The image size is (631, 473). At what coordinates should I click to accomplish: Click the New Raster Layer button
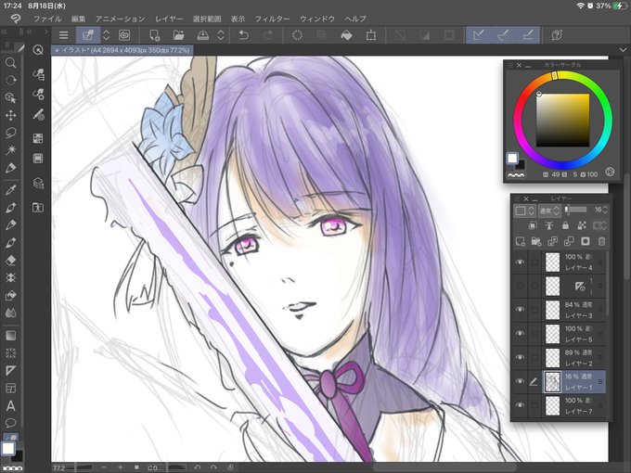pyautogui.click(x=520, y=241)
